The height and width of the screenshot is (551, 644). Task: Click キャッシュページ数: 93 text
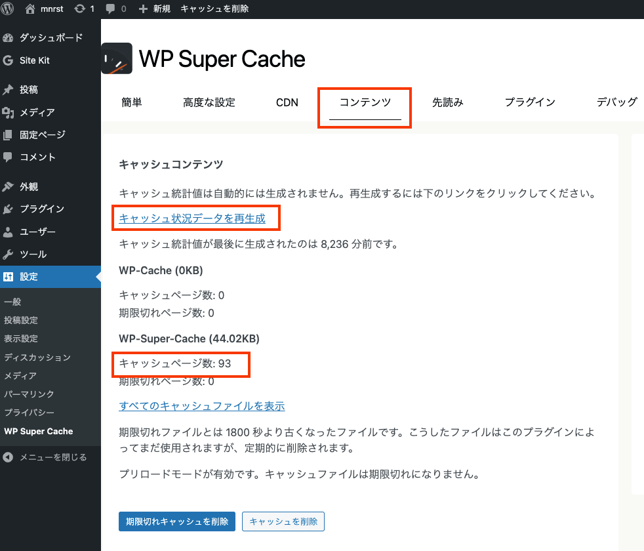175,363
